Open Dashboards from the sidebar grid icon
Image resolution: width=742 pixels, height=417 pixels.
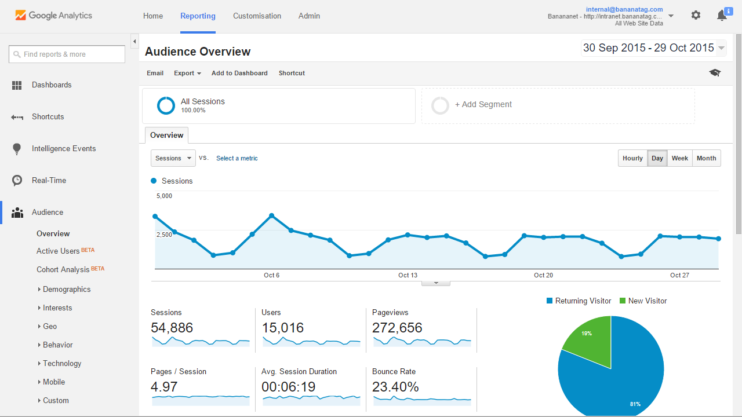click(17, 85)
